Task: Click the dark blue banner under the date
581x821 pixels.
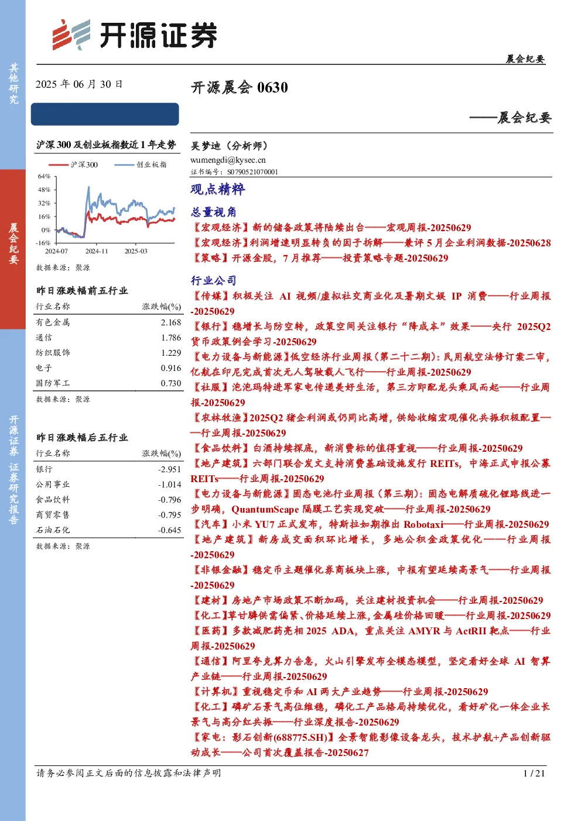Action: point(105,114)
